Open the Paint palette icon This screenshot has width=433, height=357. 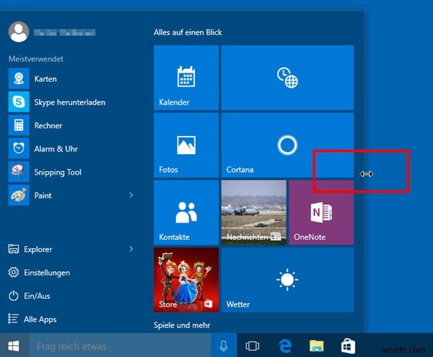(x=19, y=195)
